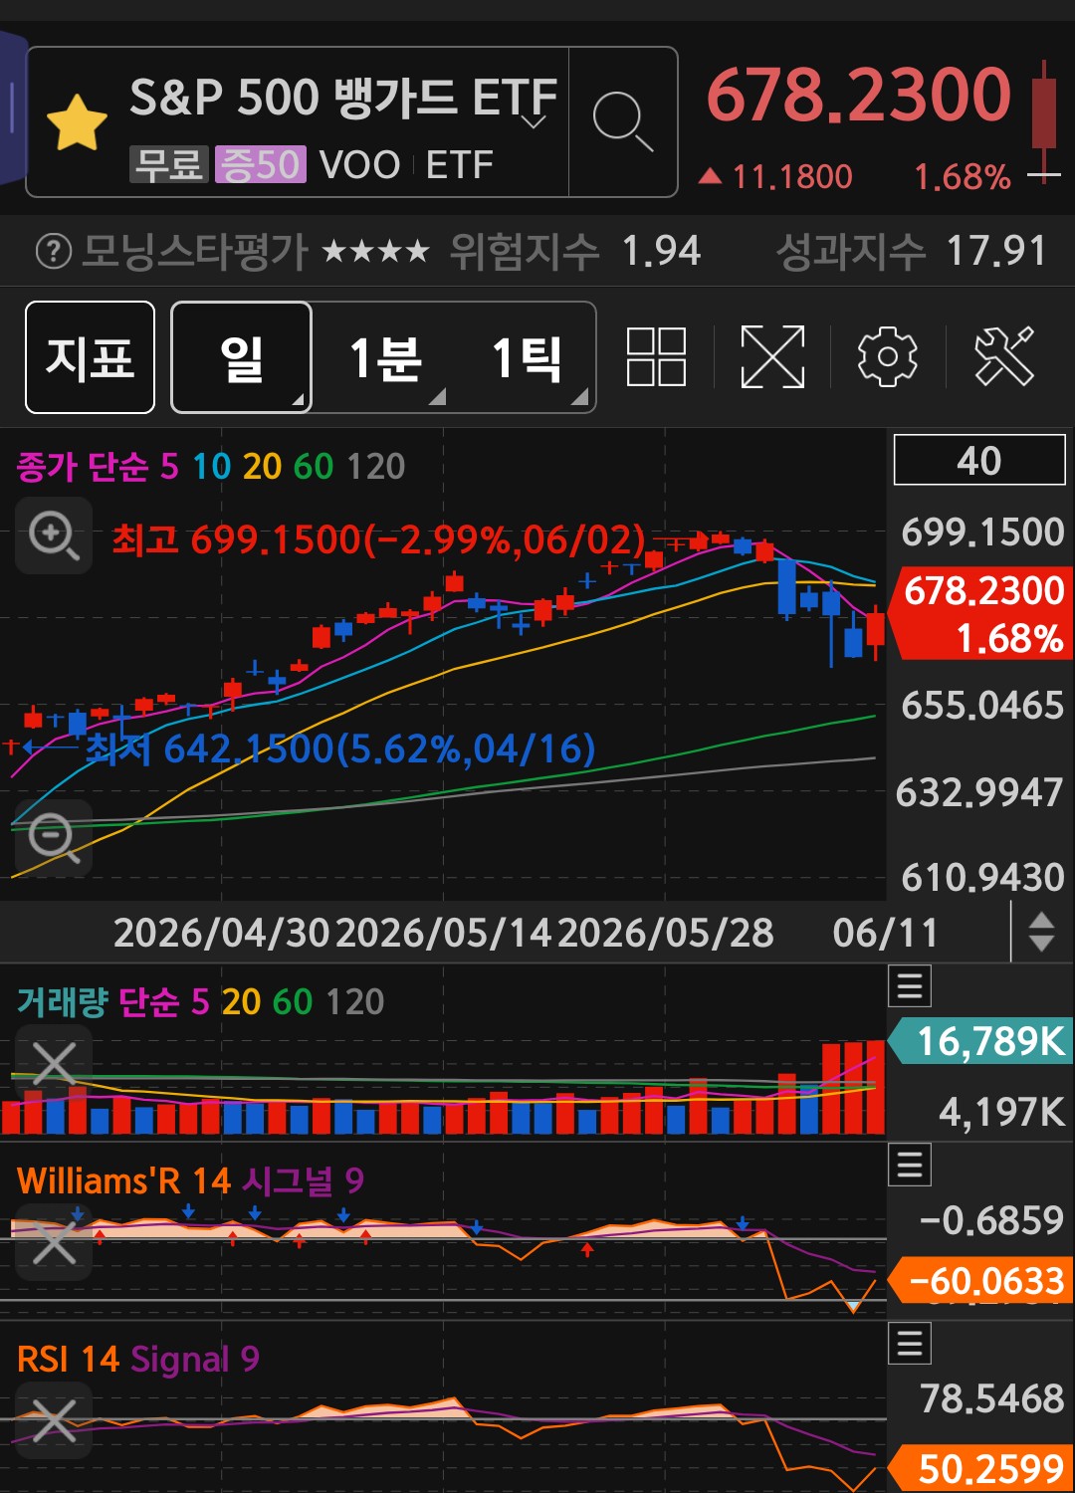The width and height of the screenshot is (1075, 1493).
Task: Tap the 2026/04/30 date axis label
Action: [x=221, y=933]
